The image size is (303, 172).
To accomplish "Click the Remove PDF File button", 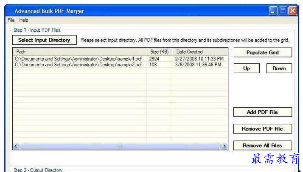I will (262, 129).
